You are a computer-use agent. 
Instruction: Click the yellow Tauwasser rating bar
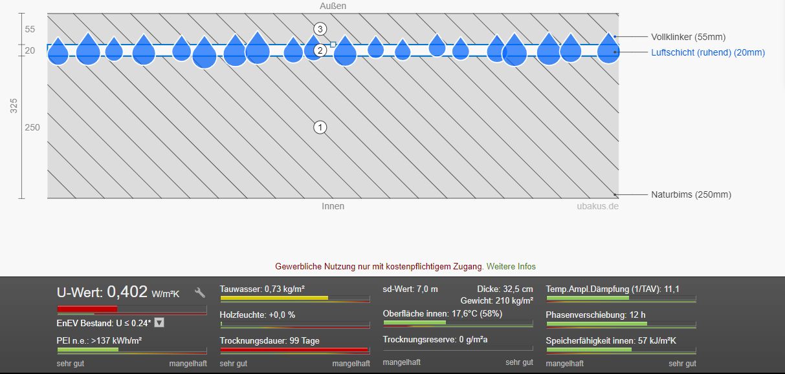click(274, 298)
